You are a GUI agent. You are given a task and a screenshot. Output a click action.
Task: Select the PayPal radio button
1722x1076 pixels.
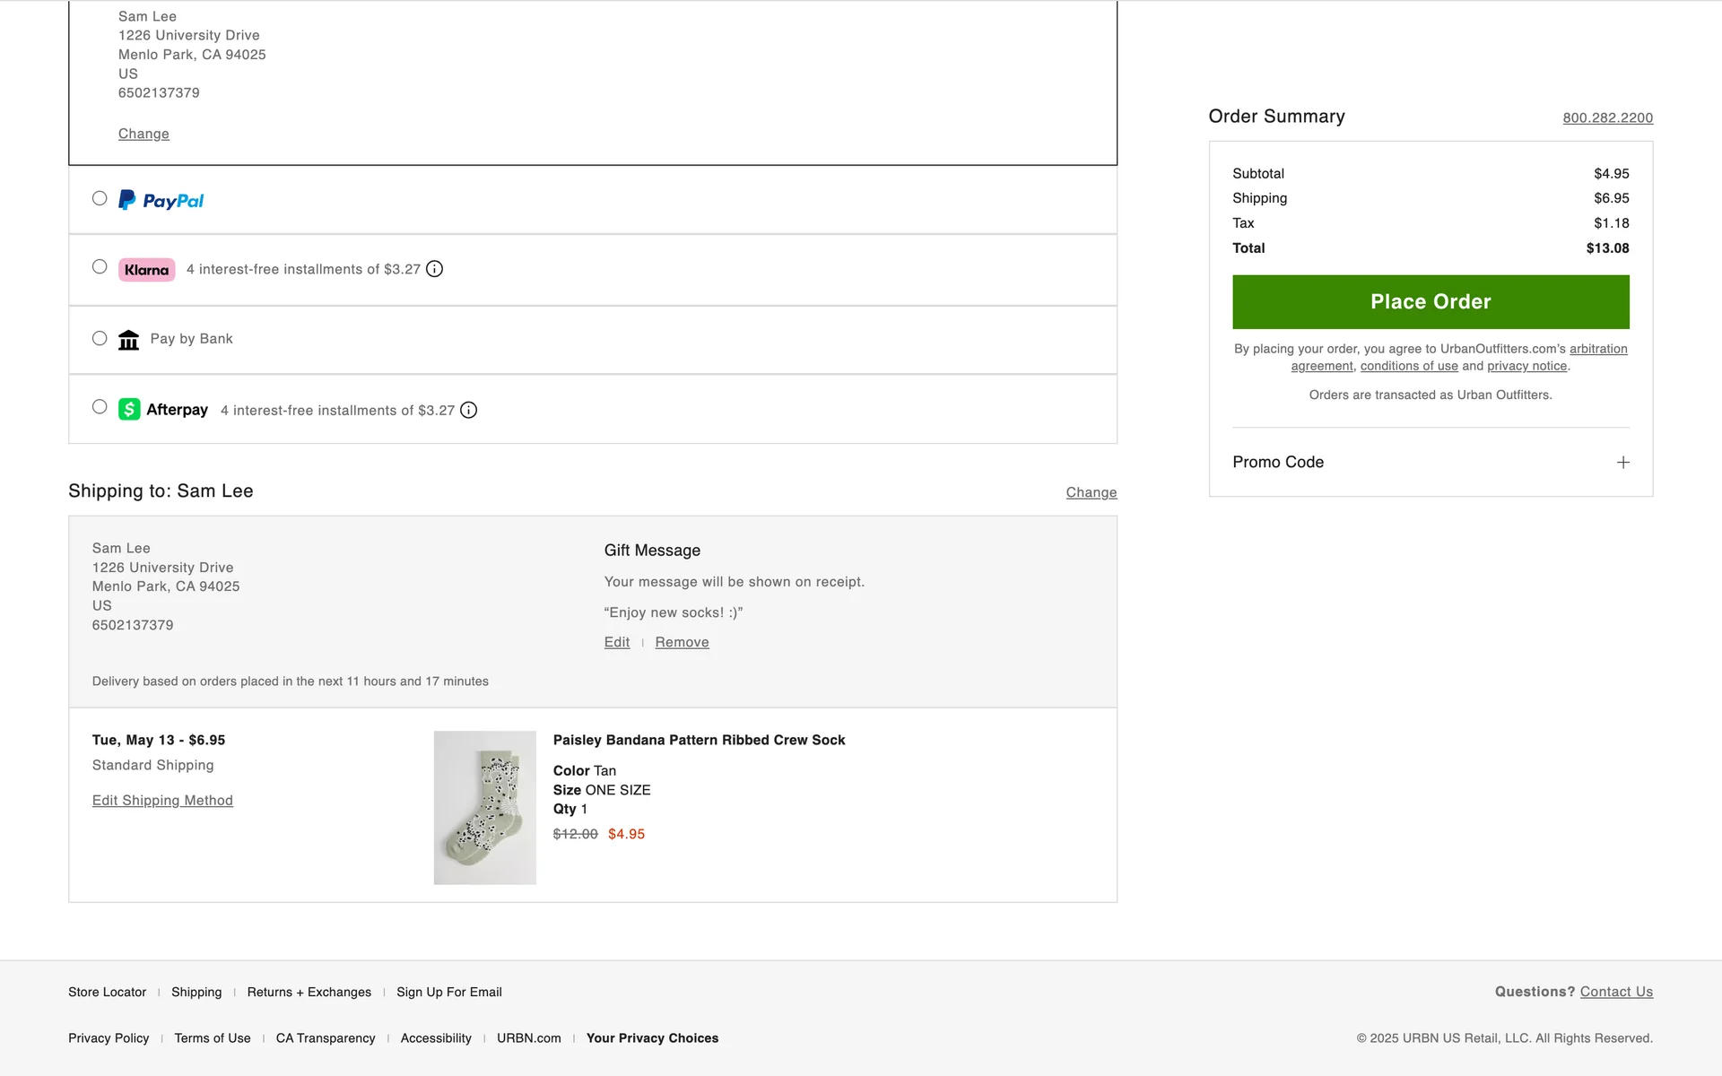point(100,198)
